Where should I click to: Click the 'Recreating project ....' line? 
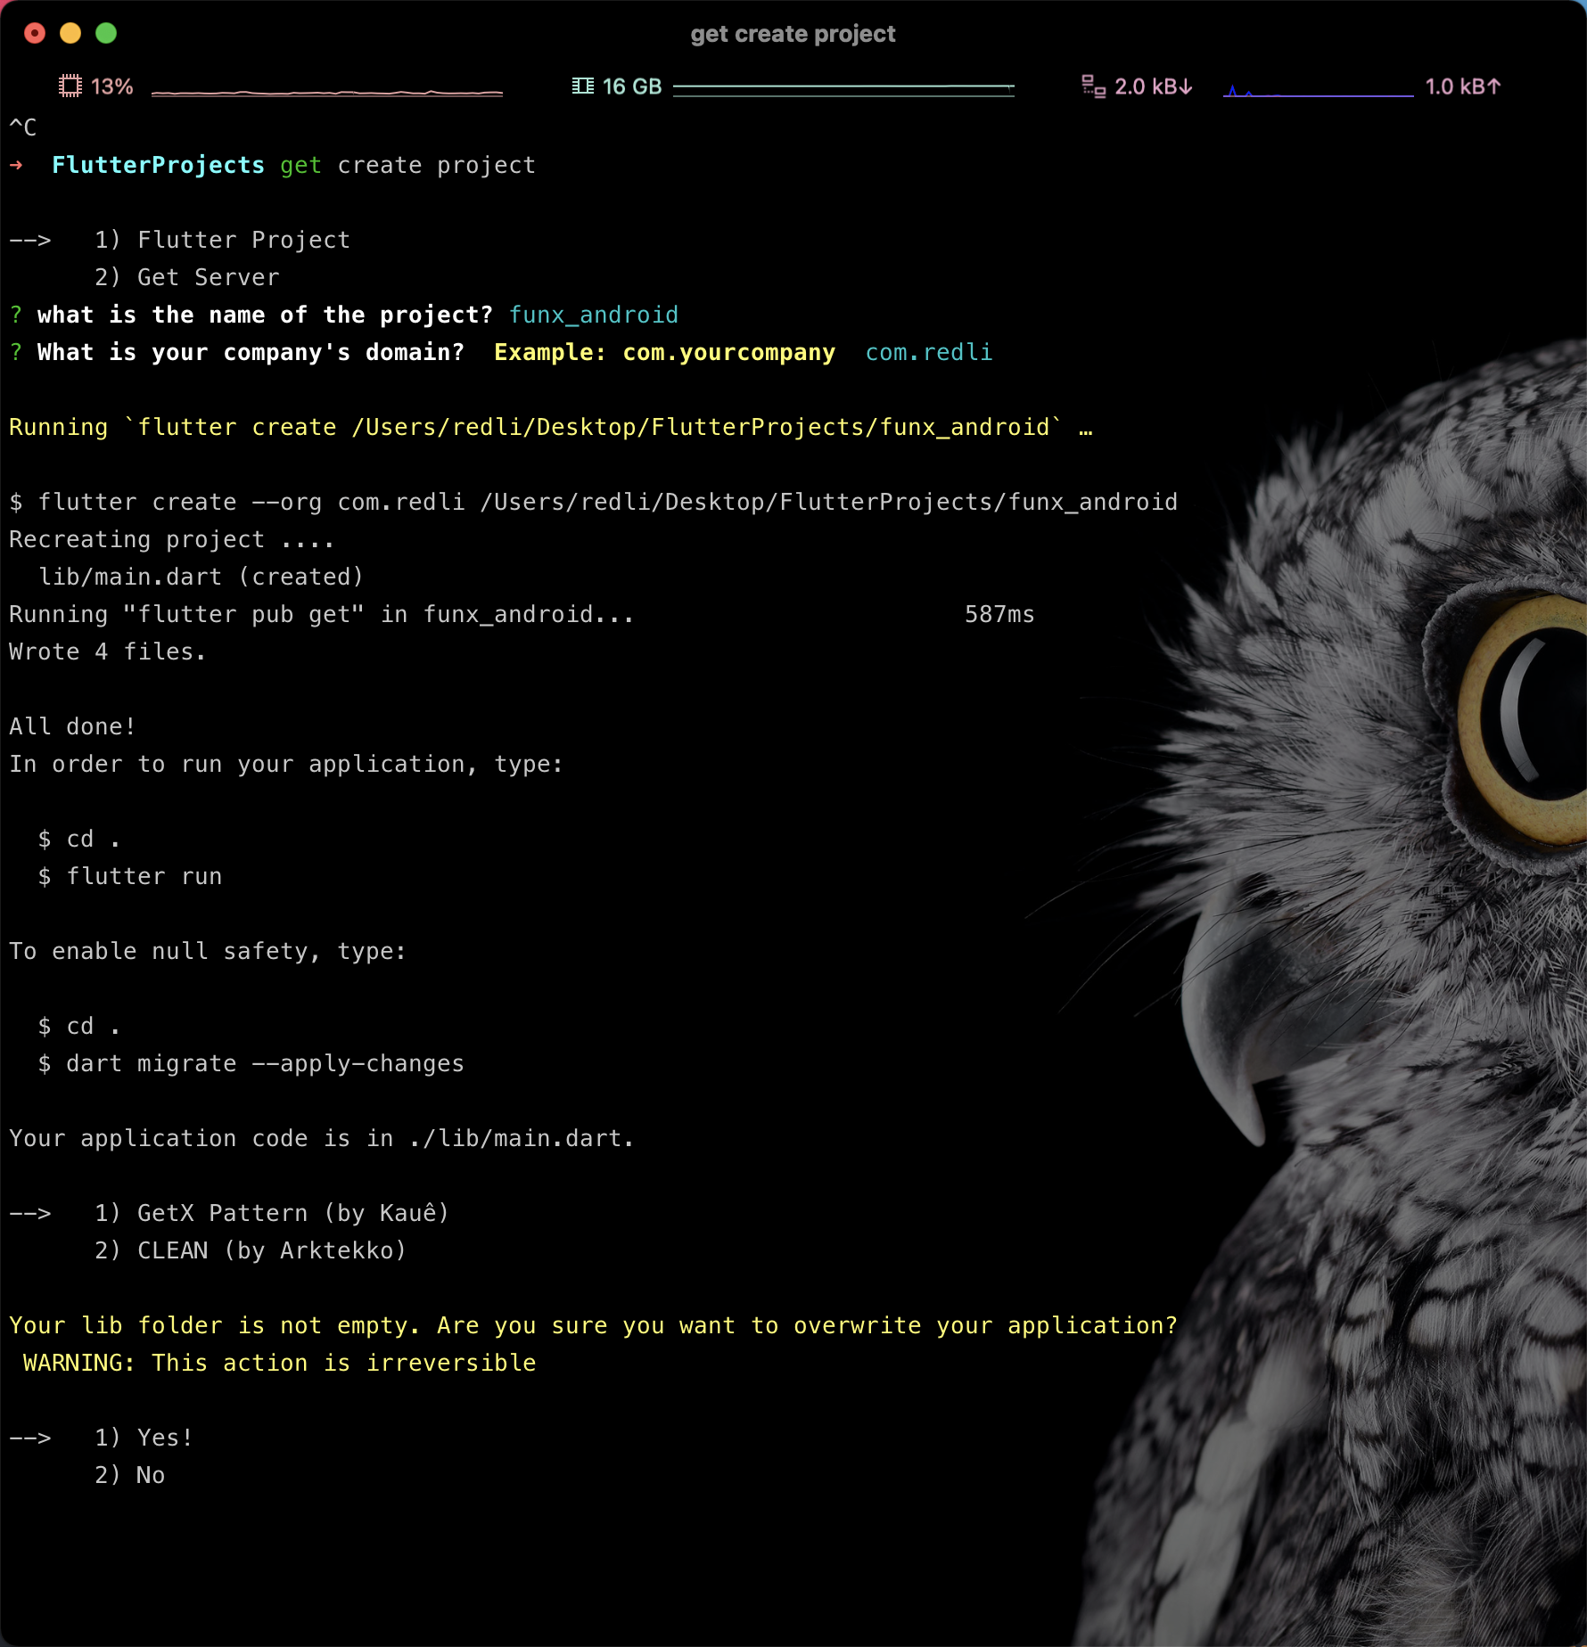[x=172, y=540]
